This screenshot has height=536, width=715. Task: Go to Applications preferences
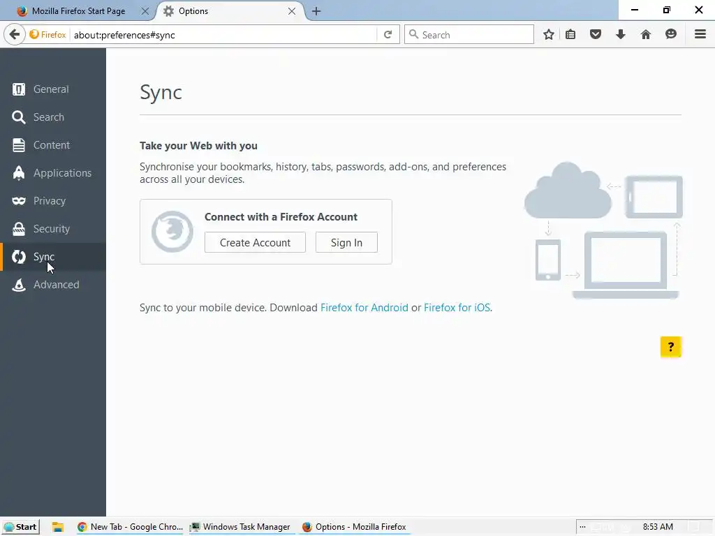tap(53, 173)
